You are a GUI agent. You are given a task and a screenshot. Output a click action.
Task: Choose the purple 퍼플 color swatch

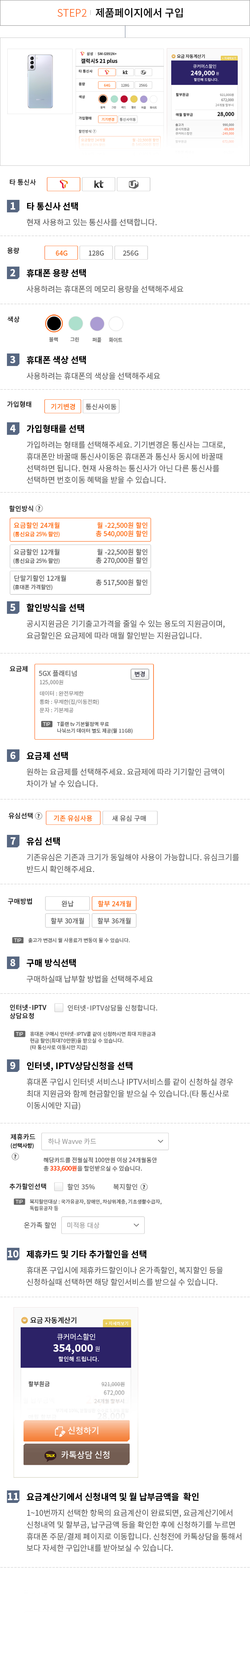click(97, 323)
